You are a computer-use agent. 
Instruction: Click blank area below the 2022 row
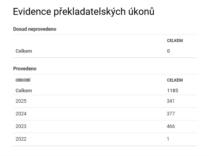pos(105,151)
